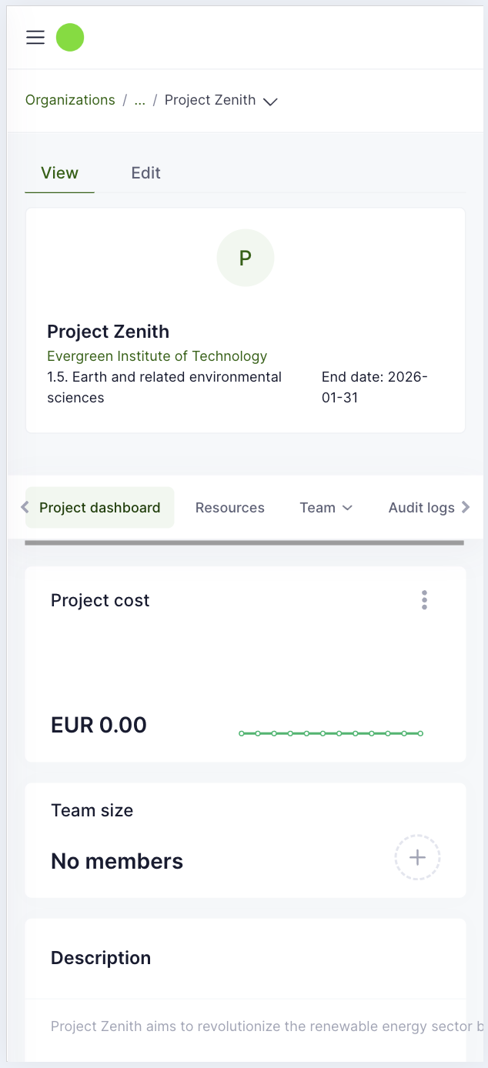Switch to the Edit tab

[x=145, y=173]
